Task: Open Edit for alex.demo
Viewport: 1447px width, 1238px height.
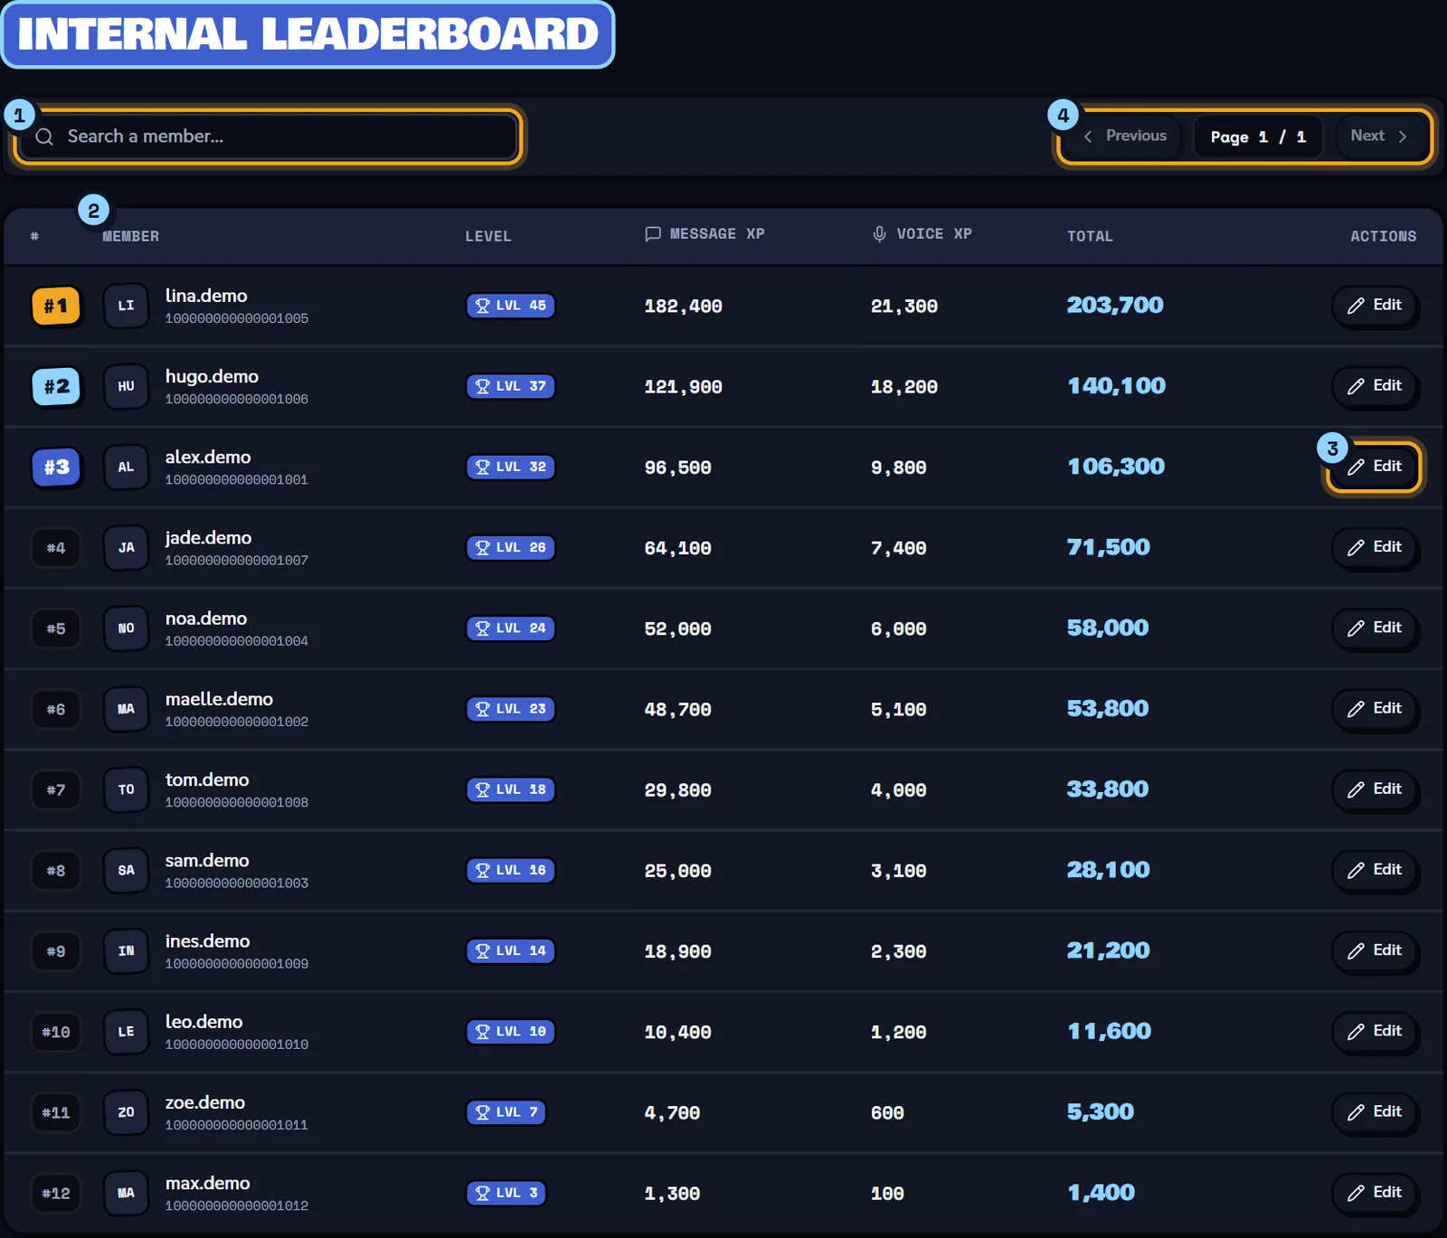Action: point(1375,467)
